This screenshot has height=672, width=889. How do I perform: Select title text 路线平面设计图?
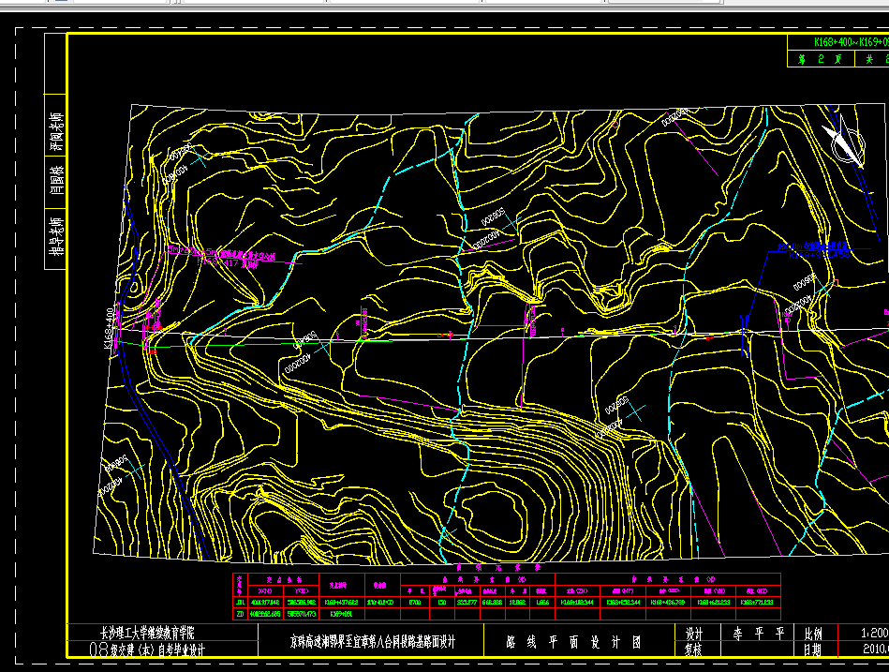tap(573, 642)
